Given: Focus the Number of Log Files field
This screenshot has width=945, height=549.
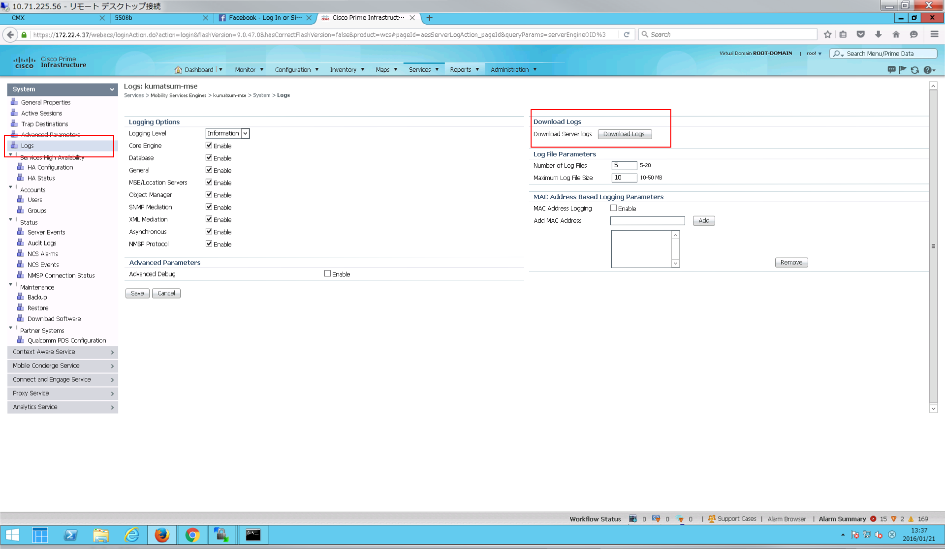Looking at the screenshot, I should (x=624, y=165).
